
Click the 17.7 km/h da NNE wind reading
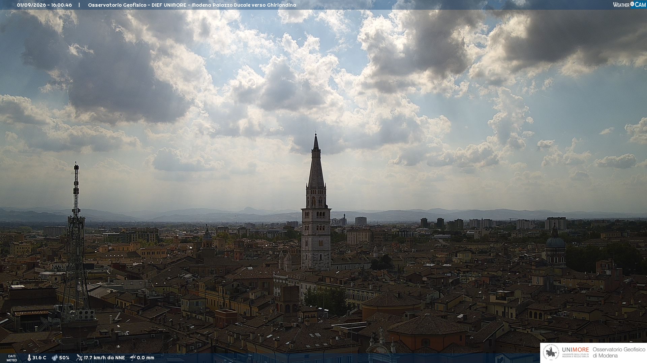click(104, 358)
